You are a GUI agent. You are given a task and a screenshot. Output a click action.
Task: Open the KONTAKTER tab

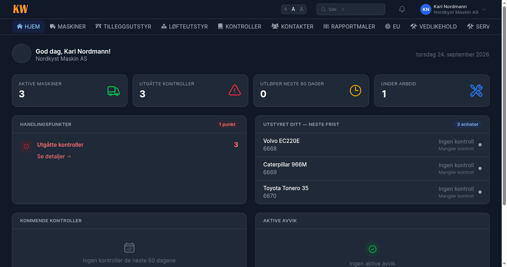pos(292,26)
